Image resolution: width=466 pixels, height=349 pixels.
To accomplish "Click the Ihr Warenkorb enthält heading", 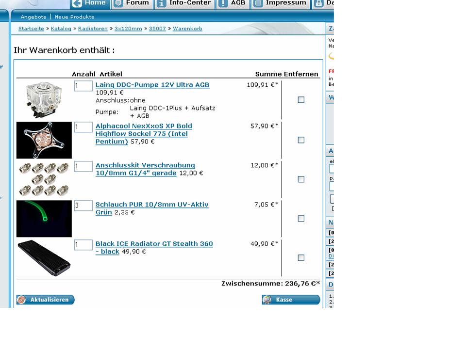I will pos(64,50).
